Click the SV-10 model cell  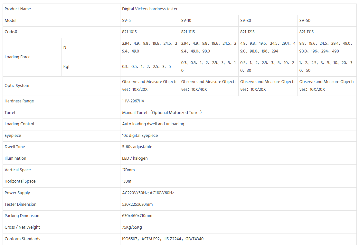pos(186,21)
